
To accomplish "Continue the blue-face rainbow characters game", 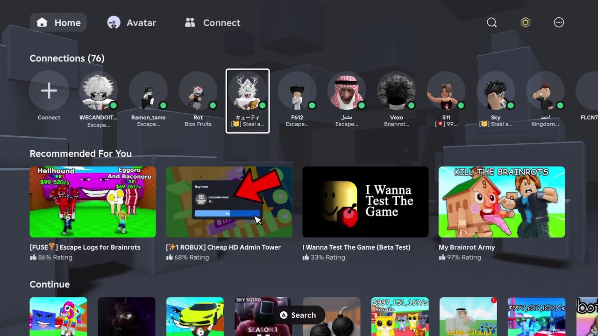I will 58,316.
